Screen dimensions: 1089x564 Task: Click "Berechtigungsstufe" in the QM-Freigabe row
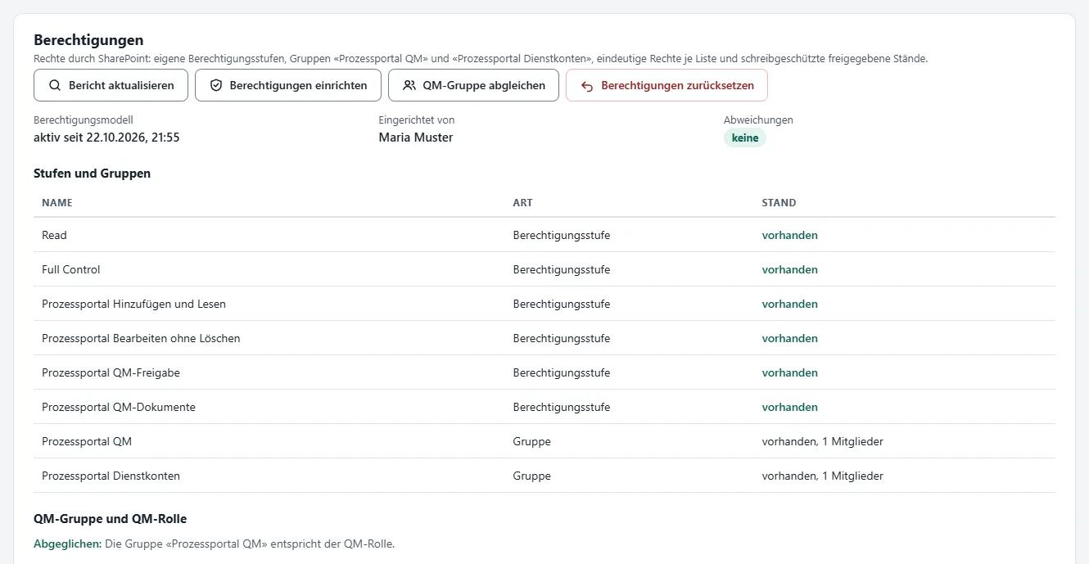point(561,372)
